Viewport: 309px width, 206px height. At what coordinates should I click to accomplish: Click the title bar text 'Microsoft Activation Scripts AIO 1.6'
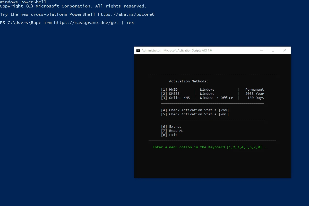pyautogui.click(x=188, y=50)
